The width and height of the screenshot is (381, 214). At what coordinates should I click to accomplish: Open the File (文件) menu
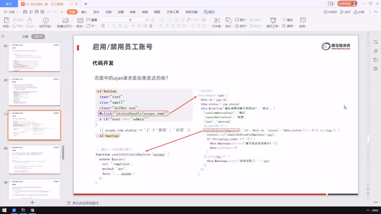point(11,12)
